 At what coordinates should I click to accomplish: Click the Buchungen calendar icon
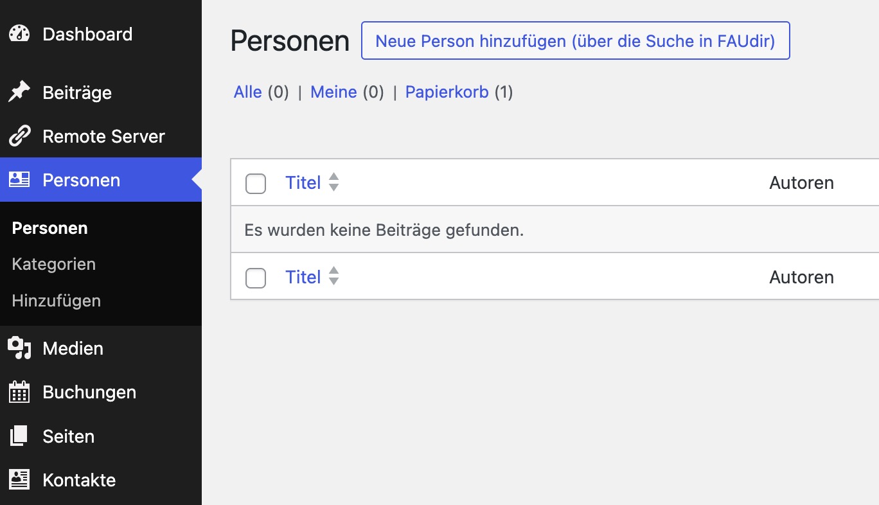pos(19,392)
